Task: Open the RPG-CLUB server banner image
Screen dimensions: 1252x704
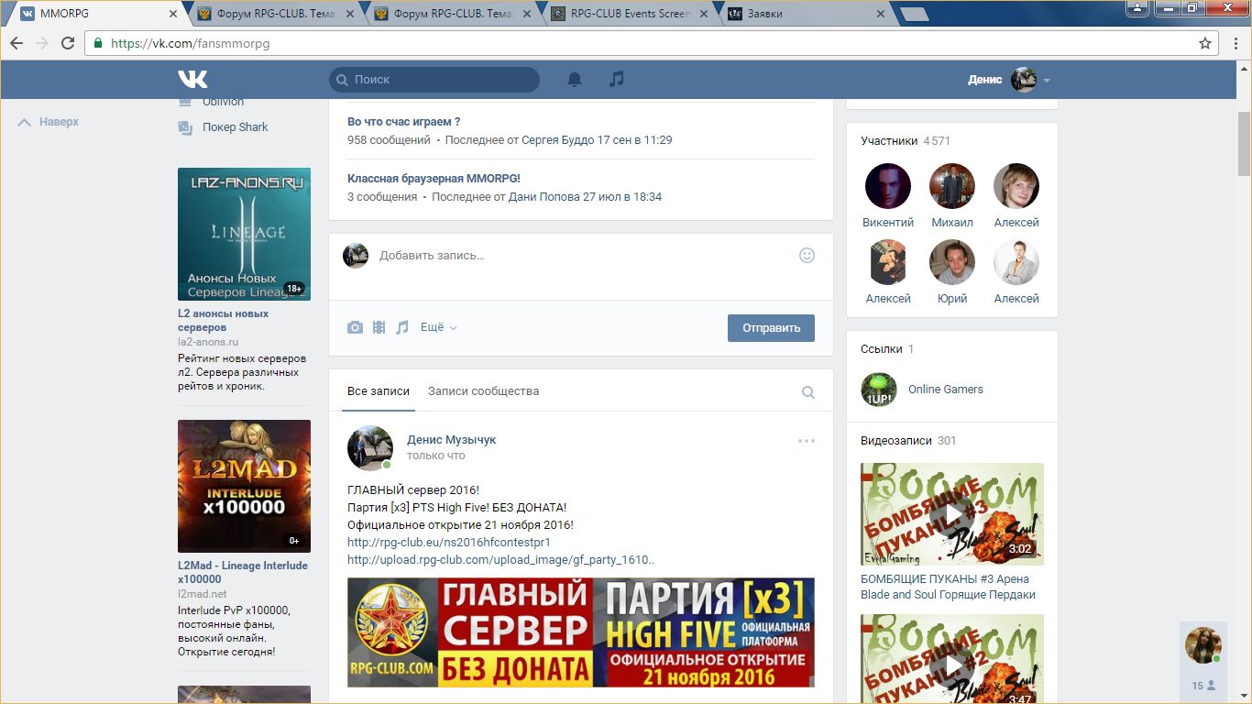Action: point(581,632)
